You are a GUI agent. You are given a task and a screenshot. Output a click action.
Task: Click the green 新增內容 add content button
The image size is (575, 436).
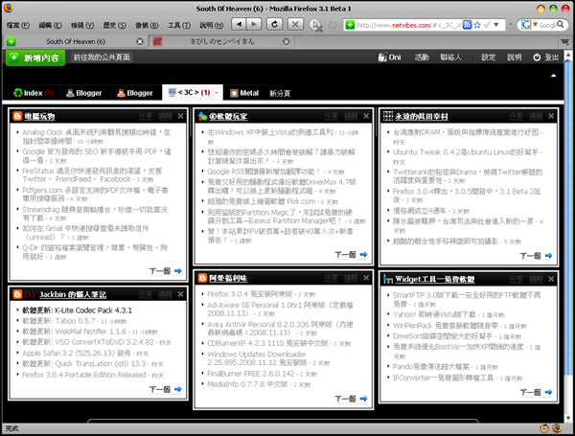35,57
